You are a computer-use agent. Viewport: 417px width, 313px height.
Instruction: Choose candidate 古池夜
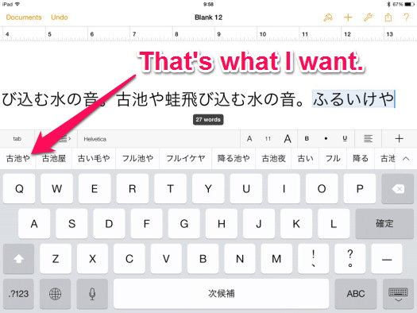273,159
